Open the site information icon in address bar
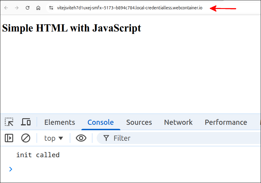Screen dimensions: 261x183 coord(51,8)
